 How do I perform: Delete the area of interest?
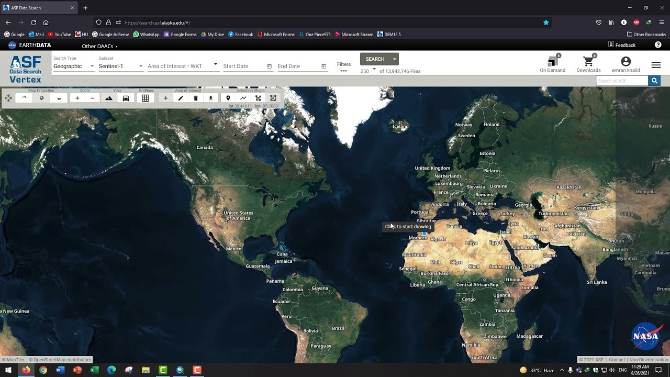196,98
